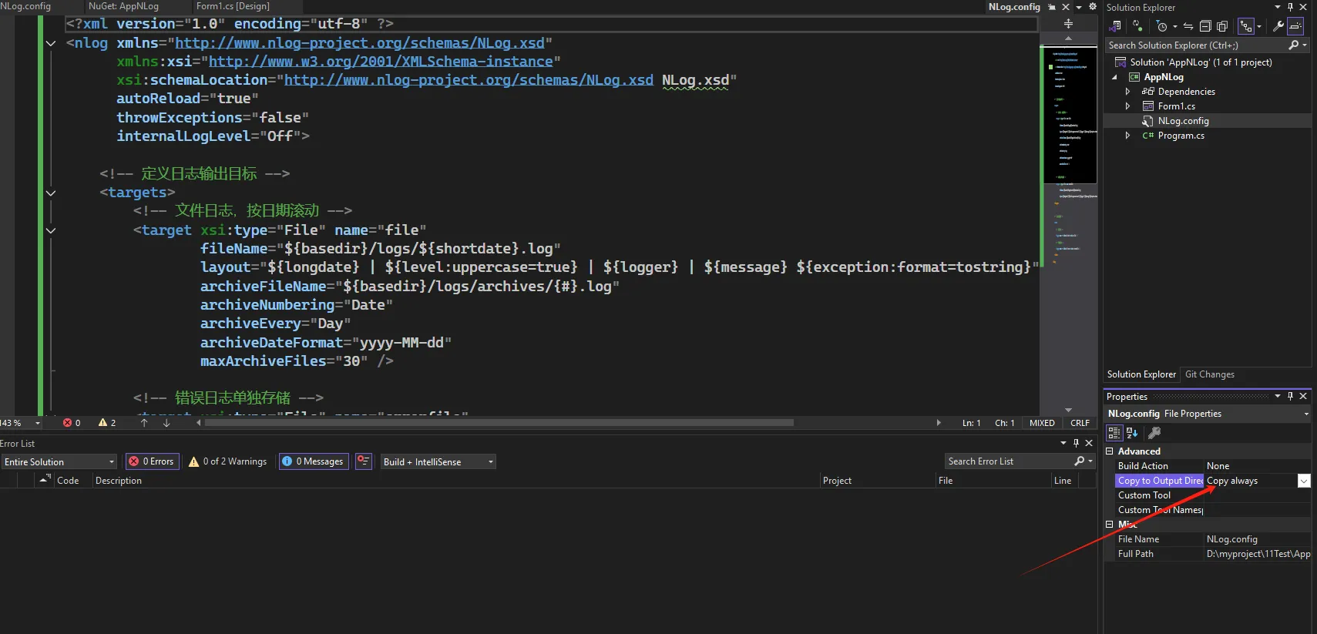Click the Pending Changes Filter clock icon

[1162, 26]
